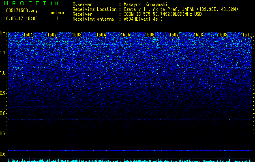Viewport: 255px width, 162px height.
Task: Click the meteor count value 1
Action: (x=58, y=19)
